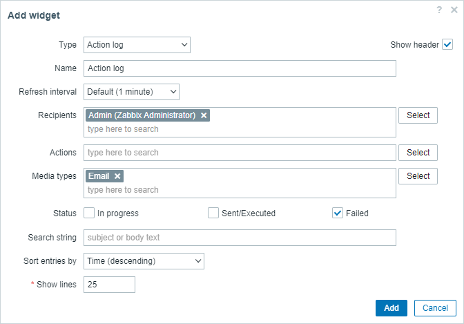Click the Show lines number field

point(109,285)
